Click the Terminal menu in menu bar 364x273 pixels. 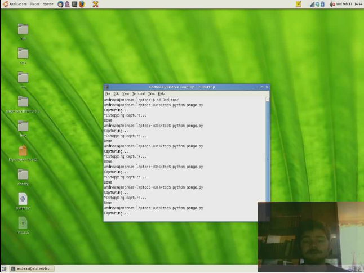138,93
